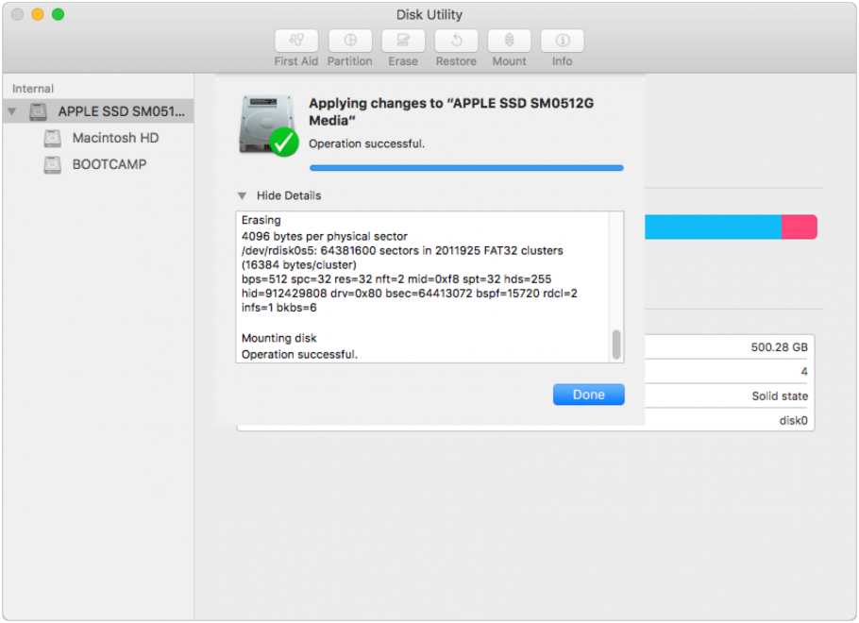Collapse the APPLE SSD disclosure triangle
This screenshot has height=623, width=859.
(12, 111)
